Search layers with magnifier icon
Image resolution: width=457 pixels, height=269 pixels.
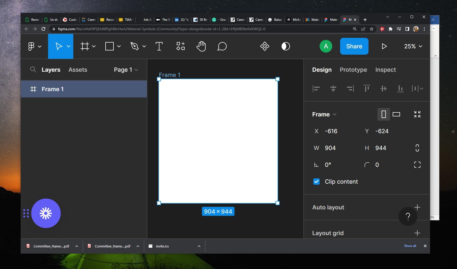tap(33, 69)
